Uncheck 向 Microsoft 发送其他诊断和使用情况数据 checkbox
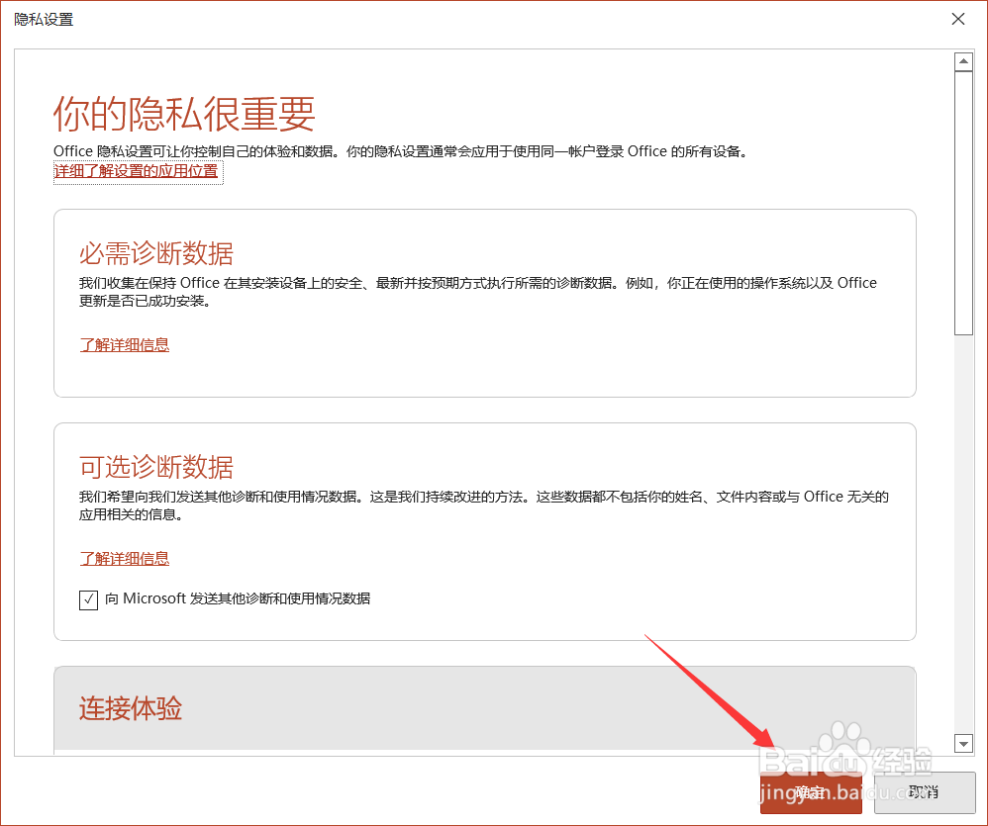This screenshot has height=826, width=988. tap(88, 599)
